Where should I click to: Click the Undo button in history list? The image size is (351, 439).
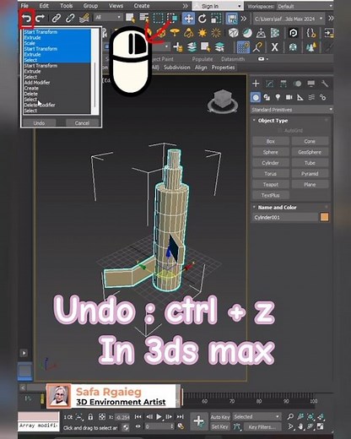coord(39,123)
